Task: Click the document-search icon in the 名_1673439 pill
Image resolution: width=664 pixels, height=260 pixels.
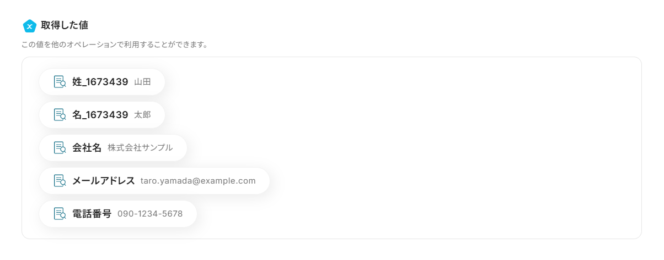Action: tap(60, 115)
